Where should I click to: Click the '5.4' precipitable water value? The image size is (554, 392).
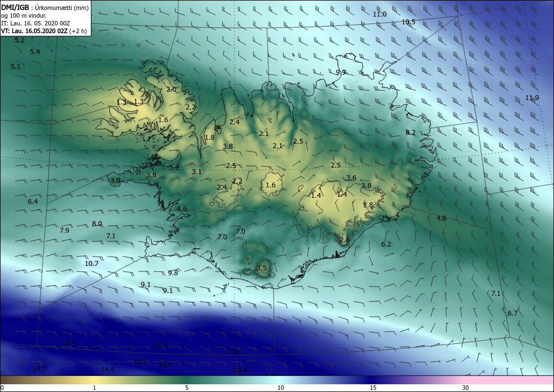click(x=35, y=52)
